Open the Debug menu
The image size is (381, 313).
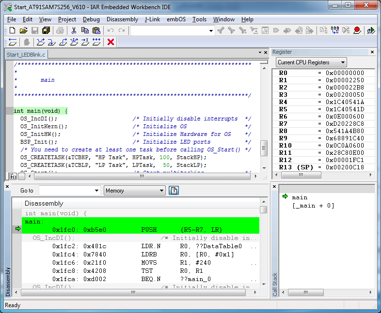tap(91, 19)
